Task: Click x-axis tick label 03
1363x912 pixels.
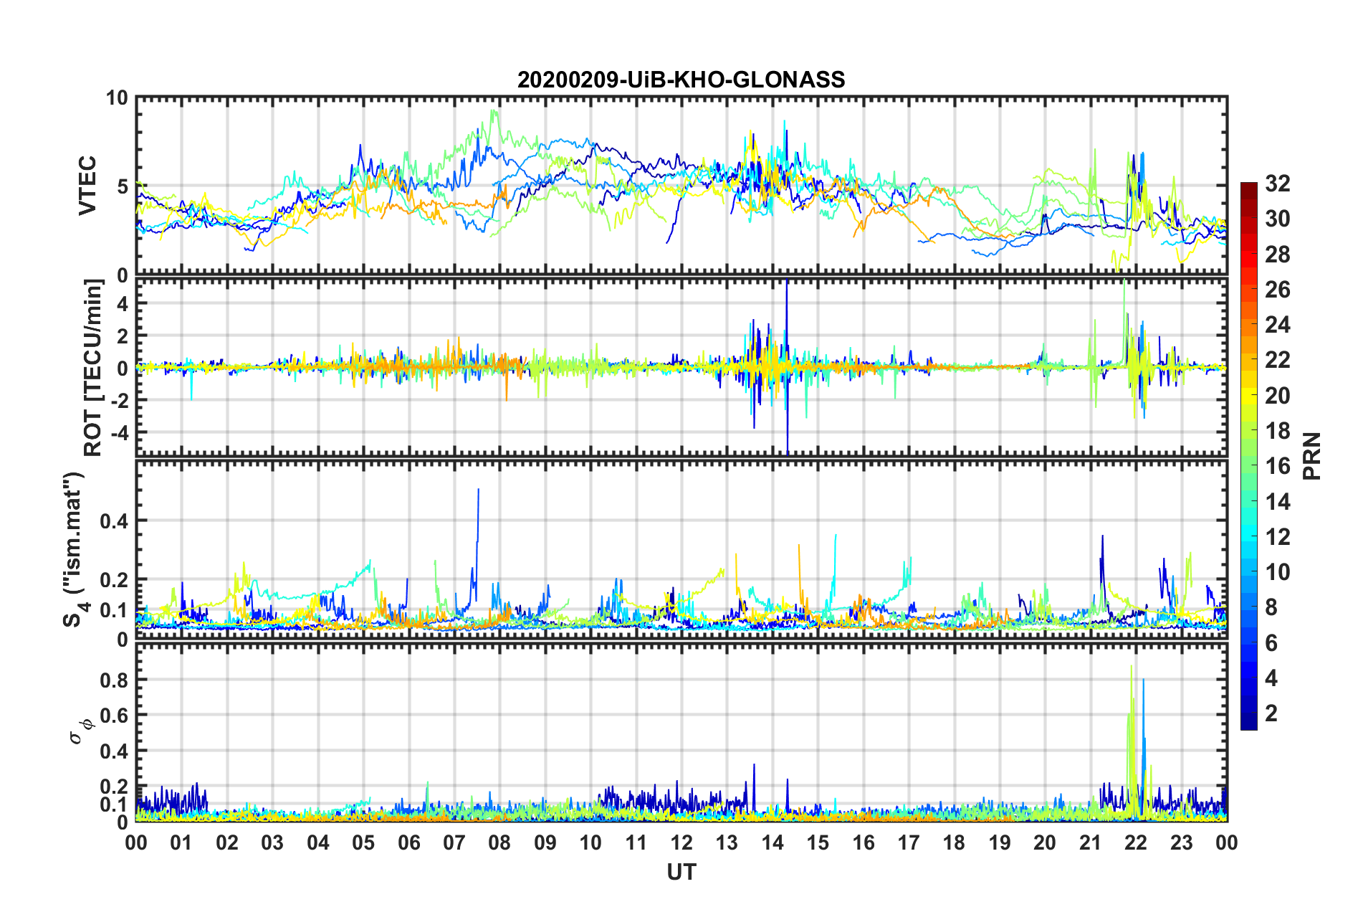Action: coord(272,842)
